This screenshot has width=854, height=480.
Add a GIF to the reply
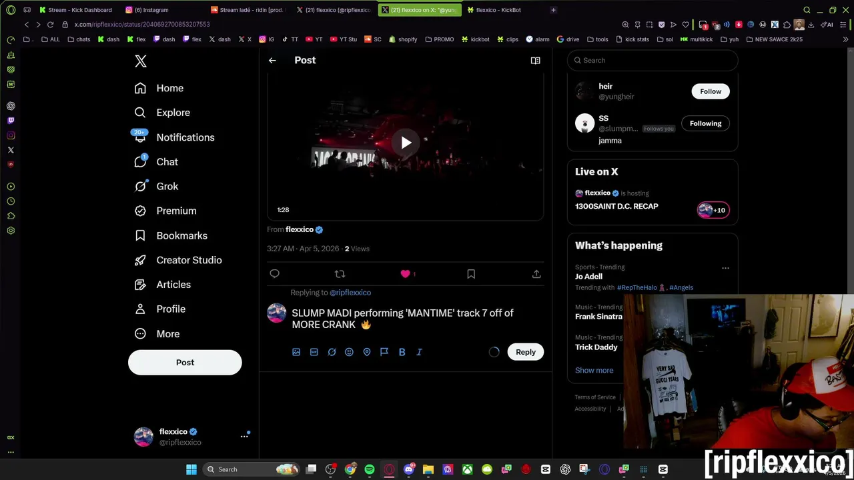click(x=314, y=352)
